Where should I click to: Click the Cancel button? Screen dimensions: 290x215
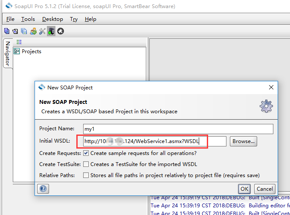click(265, 189)
